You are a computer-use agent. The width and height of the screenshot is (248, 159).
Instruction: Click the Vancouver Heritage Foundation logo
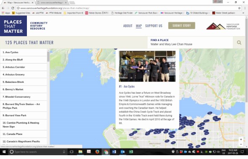click(x=223, y=26)
